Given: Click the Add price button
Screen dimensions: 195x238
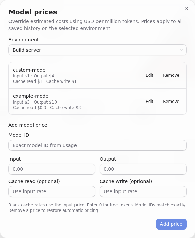Looking at the screenshot, I should (x=171, y=224).
